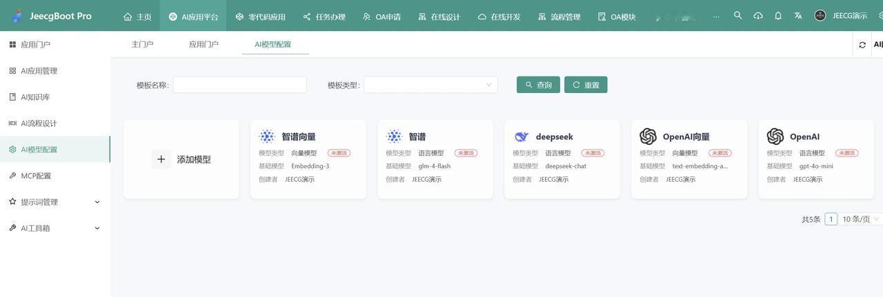This screenshot has height=297, width=883.
Task: Click the cloud download icon in header
Action: [x=758, y=15]
